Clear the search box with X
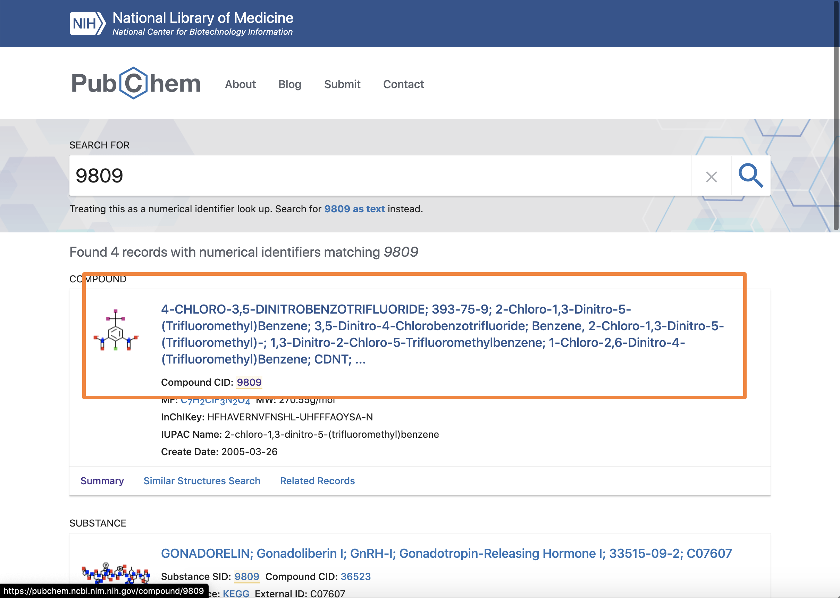 pos(711,177)
